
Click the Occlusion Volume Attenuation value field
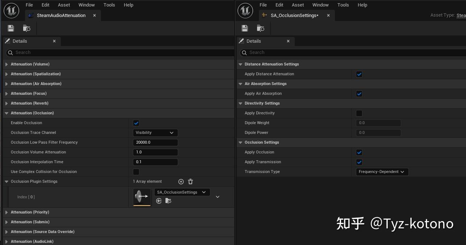pyautogui.click(x=155, y=152)
